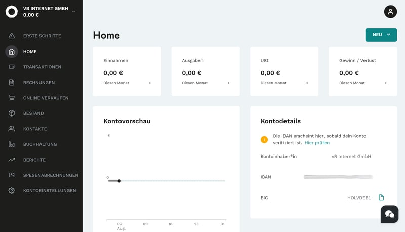This screenshot has width=405, height=232.
Task: Click the Hier prüfen link
Action: coord(317,143)
